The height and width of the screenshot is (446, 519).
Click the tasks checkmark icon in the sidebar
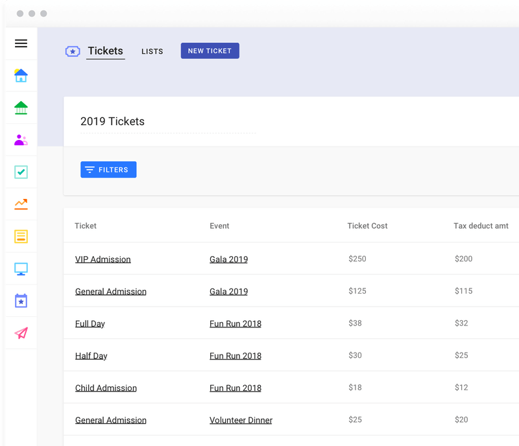[21, 172]
